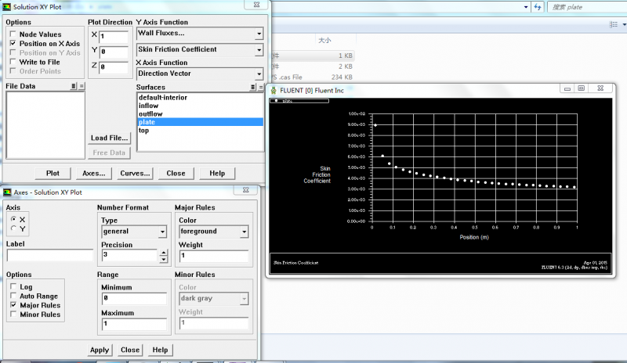Increase Precision with the up stepper arrow
Image resolution: width=627 pixels, height=363 pixels.
click(164, 253)
